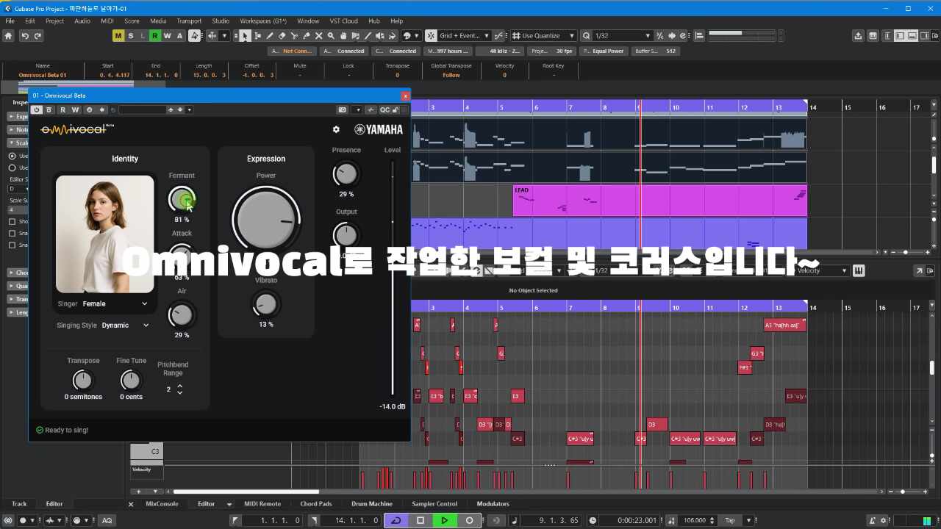This screenshot has width=941, height=529.
Task: Select the Draw pencil tool
Action: (x=270, y=35)
